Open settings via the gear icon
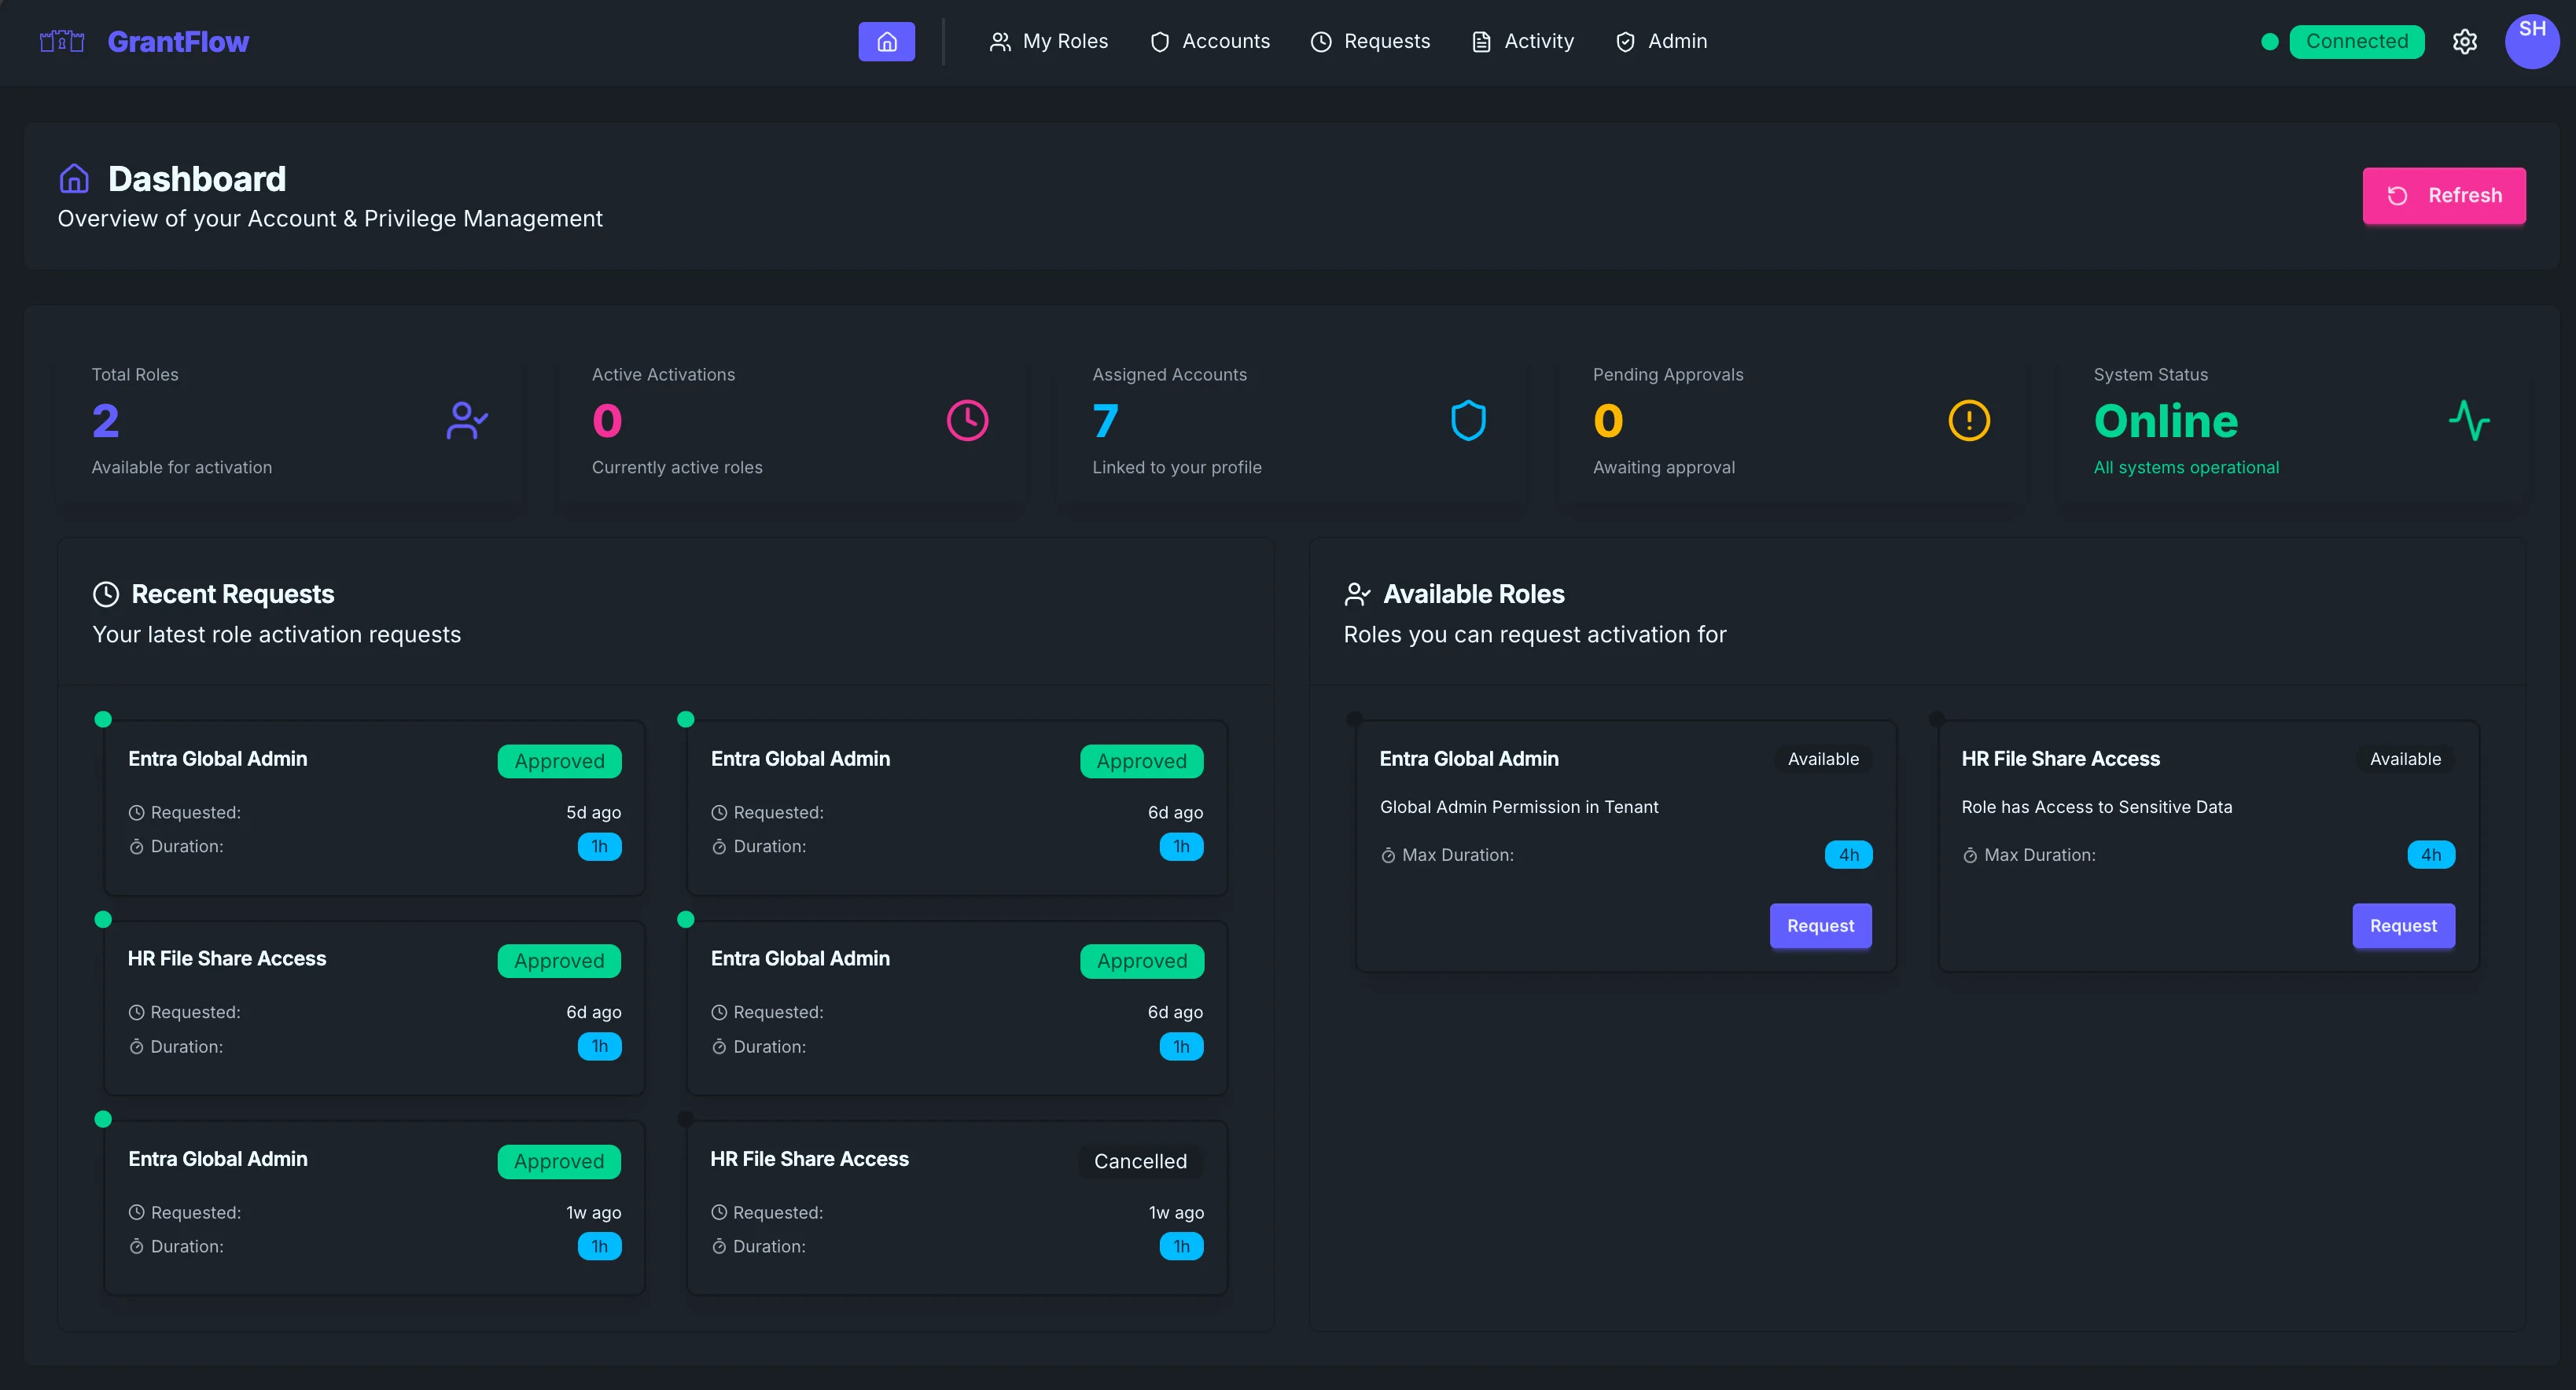Viewport: 2576px width, 1390px height. click(2464, 42)
